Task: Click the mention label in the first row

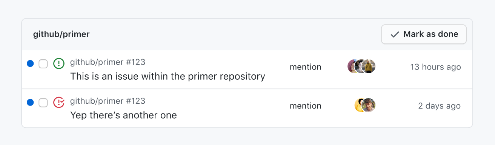Action: [x=306, y=67]
